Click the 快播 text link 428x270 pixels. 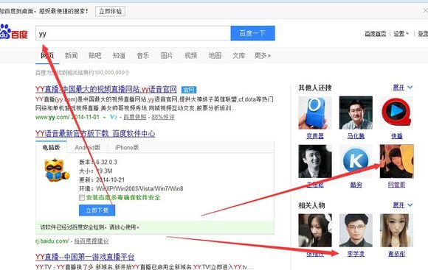pos(396,136)
